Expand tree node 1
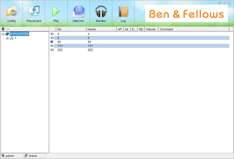Screen dimensions: 234x159 (7, 38)
